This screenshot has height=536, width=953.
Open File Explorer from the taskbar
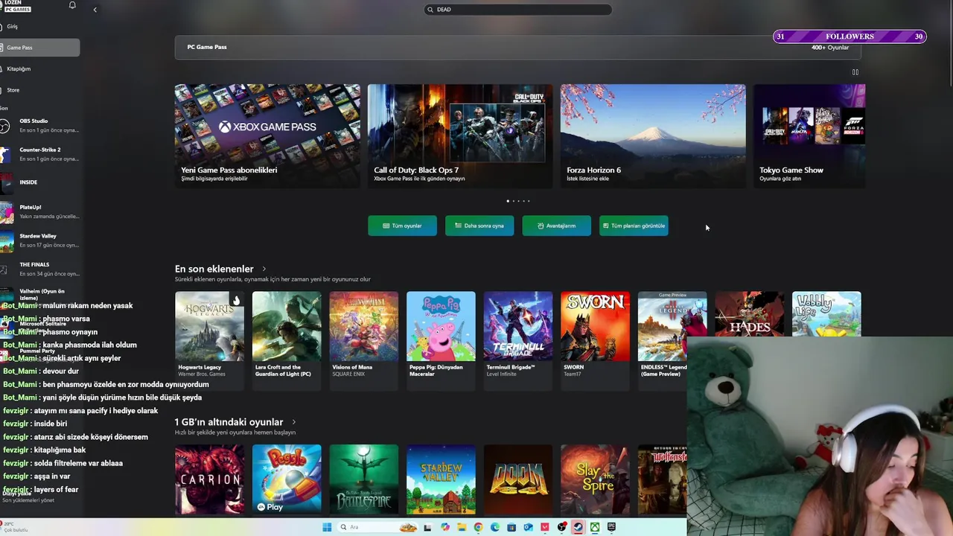(x=462, y=527)
